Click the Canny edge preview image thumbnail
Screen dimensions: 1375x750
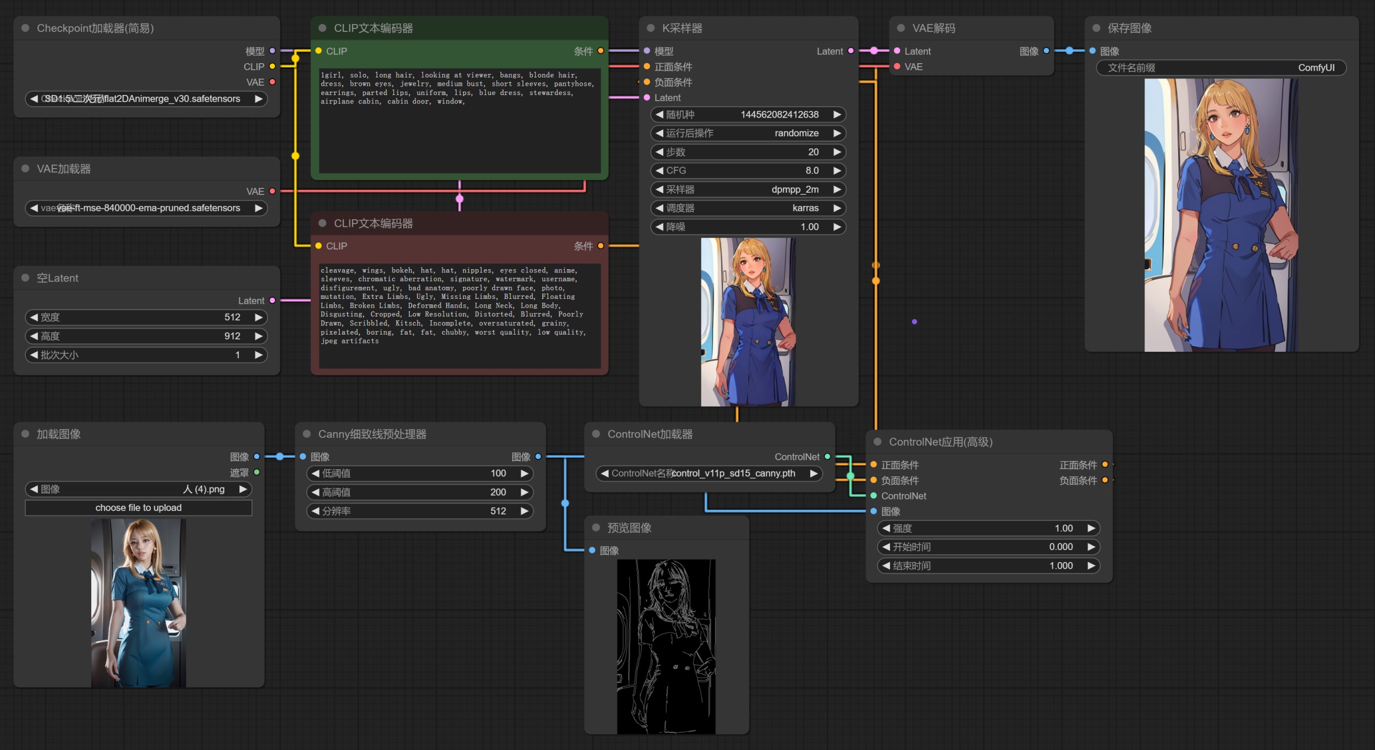pos(666,647)
